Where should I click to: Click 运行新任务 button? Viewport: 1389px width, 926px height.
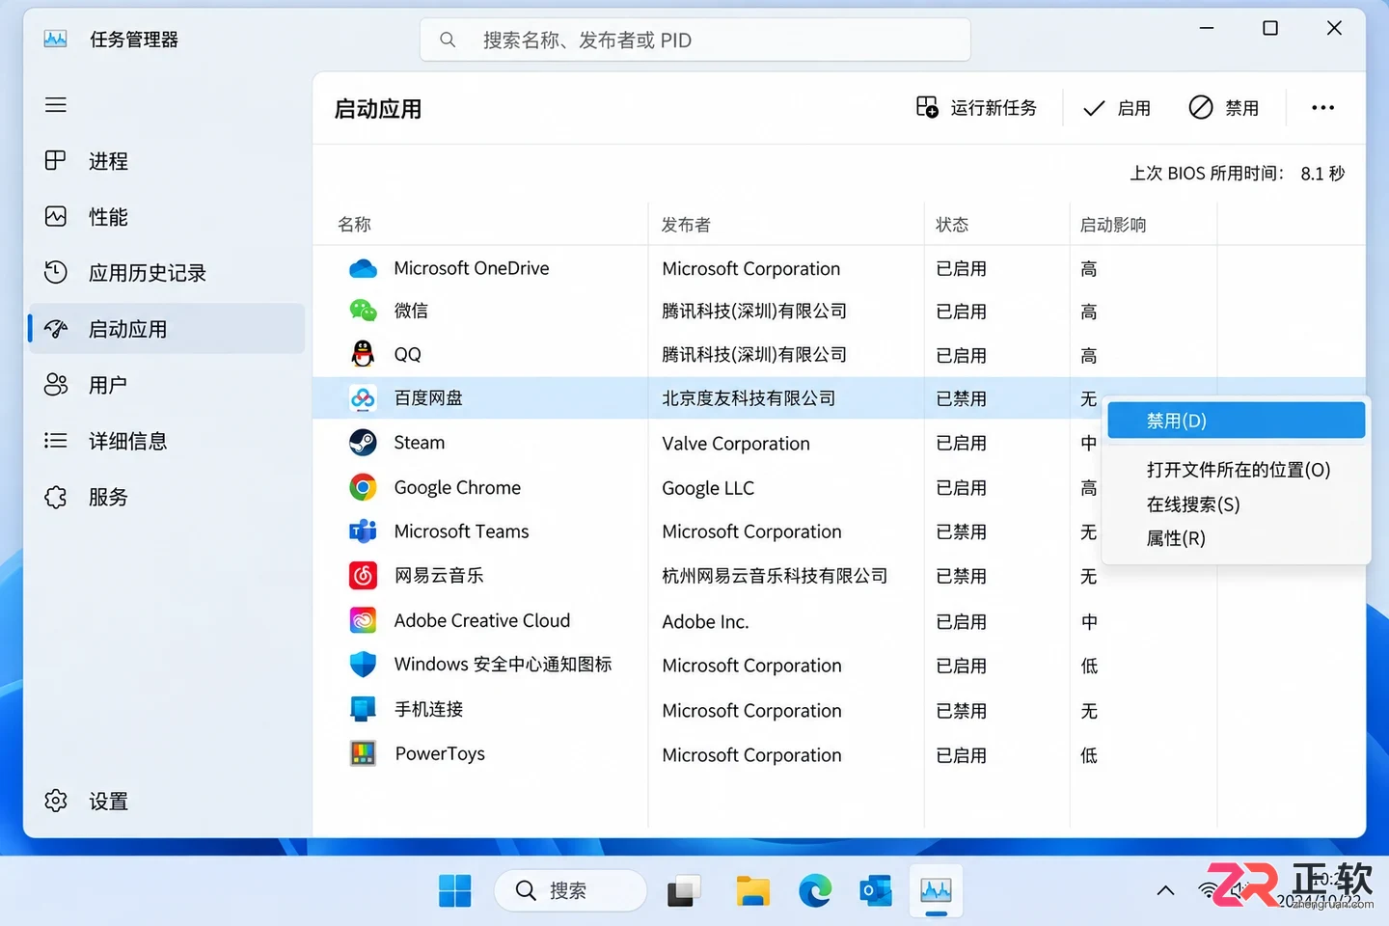[976, 108]
